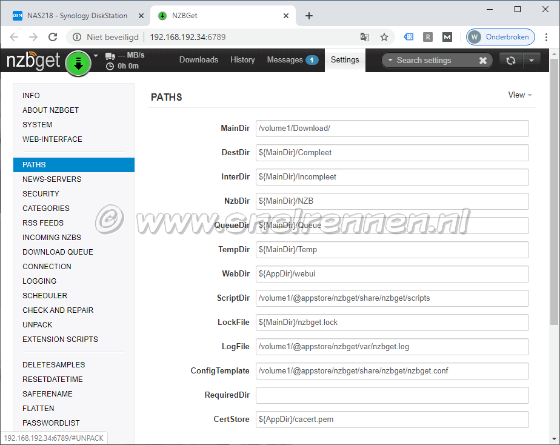Reload the page with the browser refresh icon

(x=53, y=37)
